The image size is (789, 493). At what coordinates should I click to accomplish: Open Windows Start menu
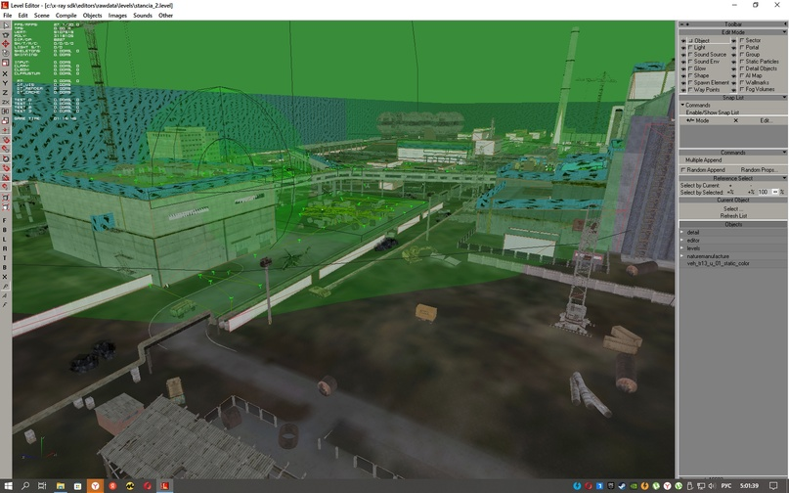(9, 486)
